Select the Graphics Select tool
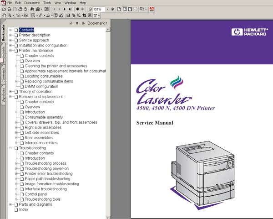Image resolution: width=273 pixels, height=219 pixels. tap(26, 16)
